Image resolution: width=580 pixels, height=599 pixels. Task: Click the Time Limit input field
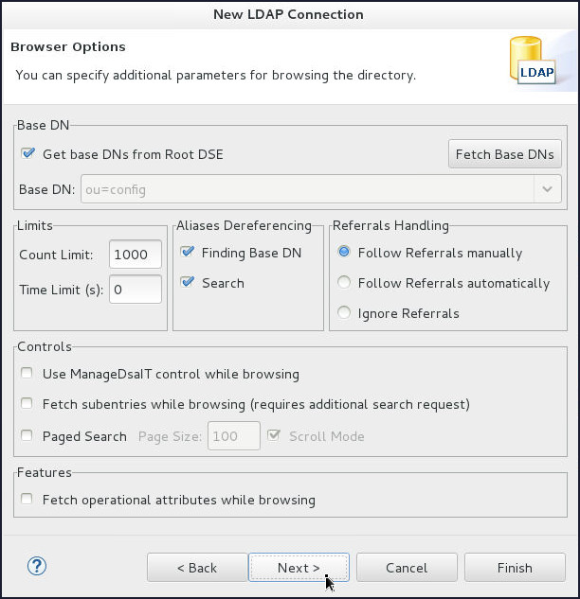(136, 290)
